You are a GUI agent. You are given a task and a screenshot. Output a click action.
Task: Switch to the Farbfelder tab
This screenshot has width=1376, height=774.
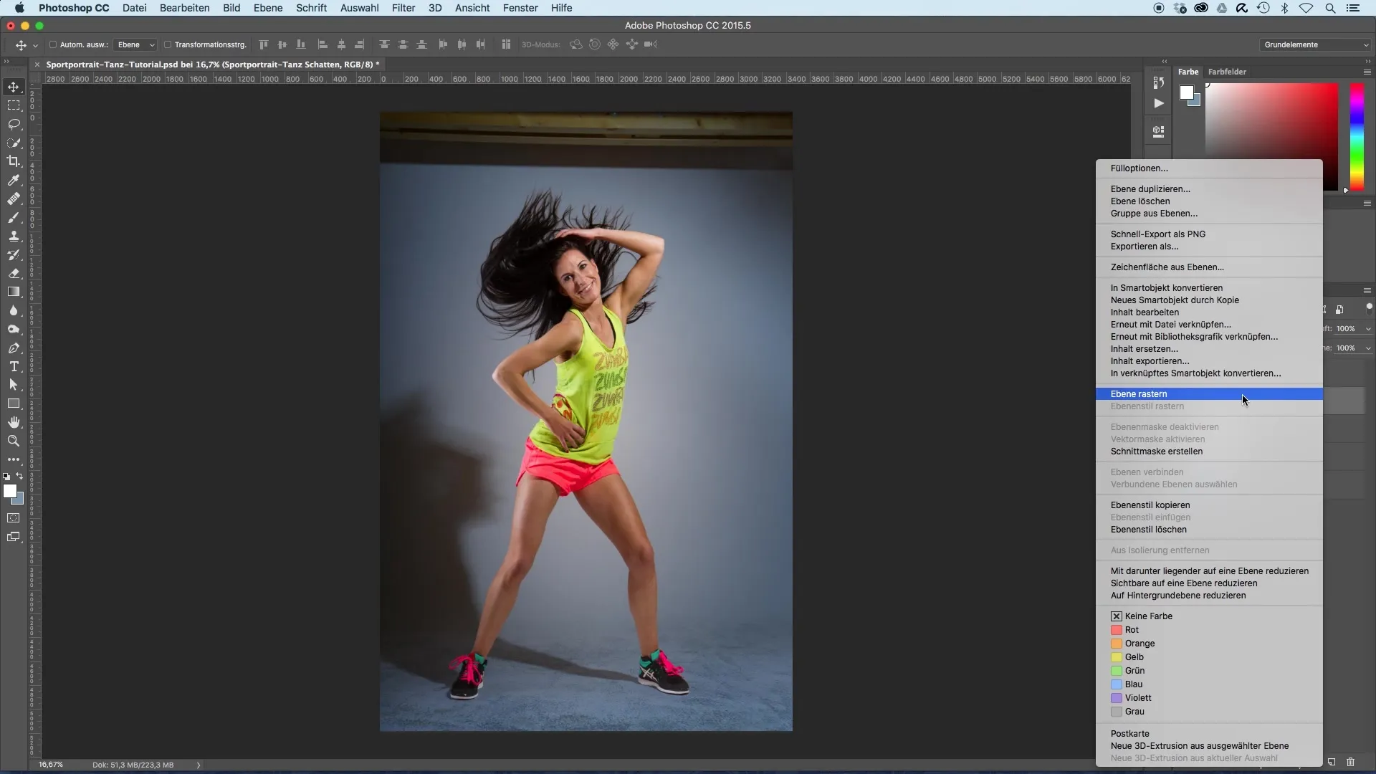pos(1227,72)
